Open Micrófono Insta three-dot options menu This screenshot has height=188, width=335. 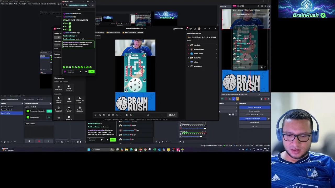coord(180,134)
